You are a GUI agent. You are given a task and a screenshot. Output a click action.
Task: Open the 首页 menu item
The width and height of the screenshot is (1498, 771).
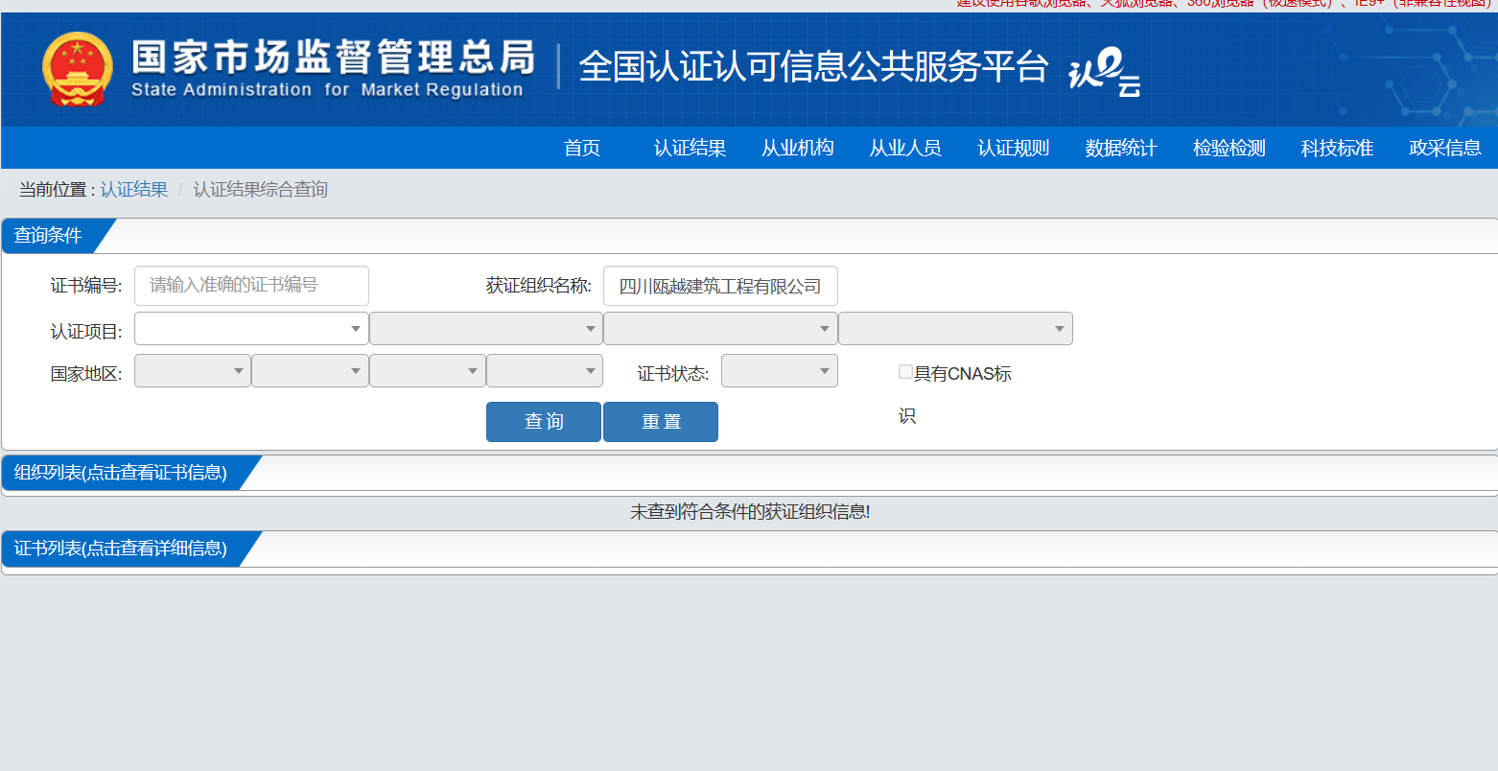(x=582, y=148)
